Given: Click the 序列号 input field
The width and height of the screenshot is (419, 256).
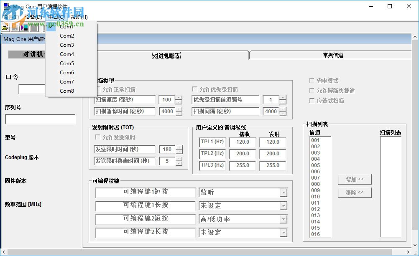Looking at the screenshot, I should (x=40, y=119).
